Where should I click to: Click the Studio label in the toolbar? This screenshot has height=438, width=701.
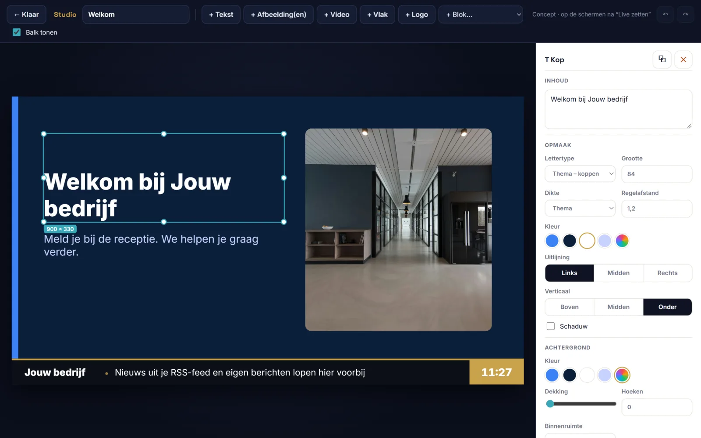pyautogui.click(x=65, y=14)
